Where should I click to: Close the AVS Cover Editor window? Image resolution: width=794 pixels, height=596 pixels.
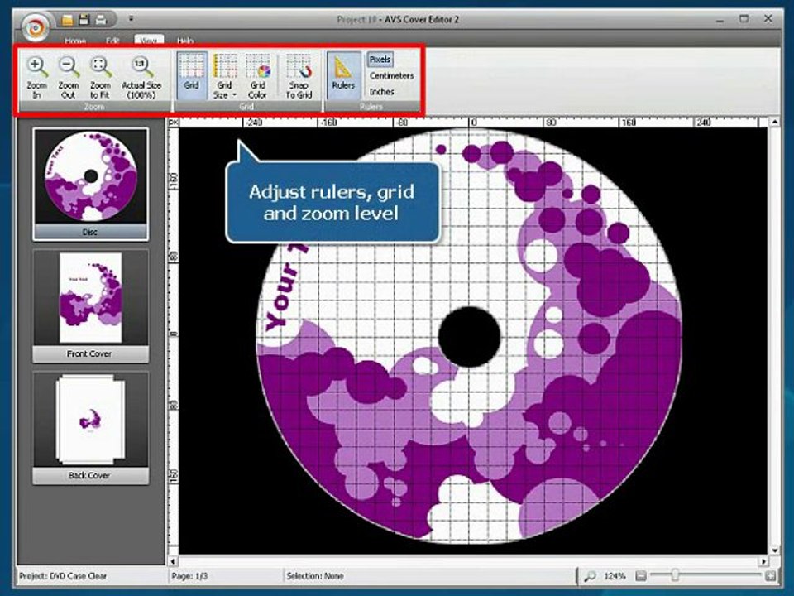tap(768, 19)
